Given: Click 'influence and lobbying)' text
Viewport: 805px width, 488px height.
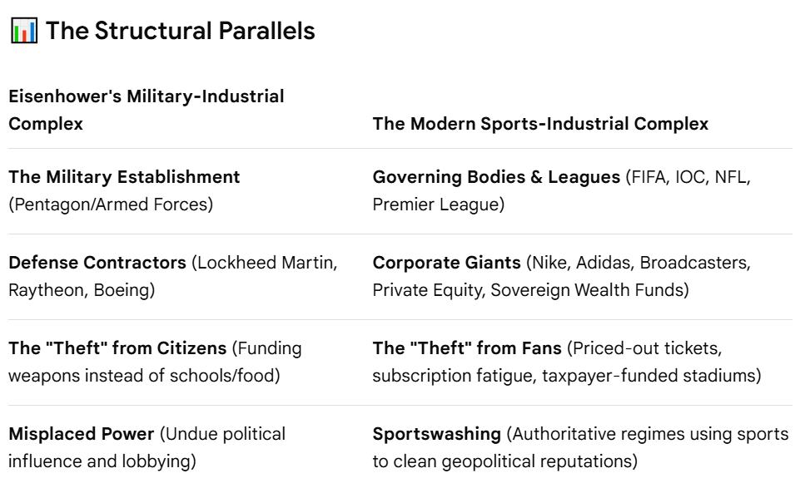Looking at the screenshot, I should (x=102, y=461).
